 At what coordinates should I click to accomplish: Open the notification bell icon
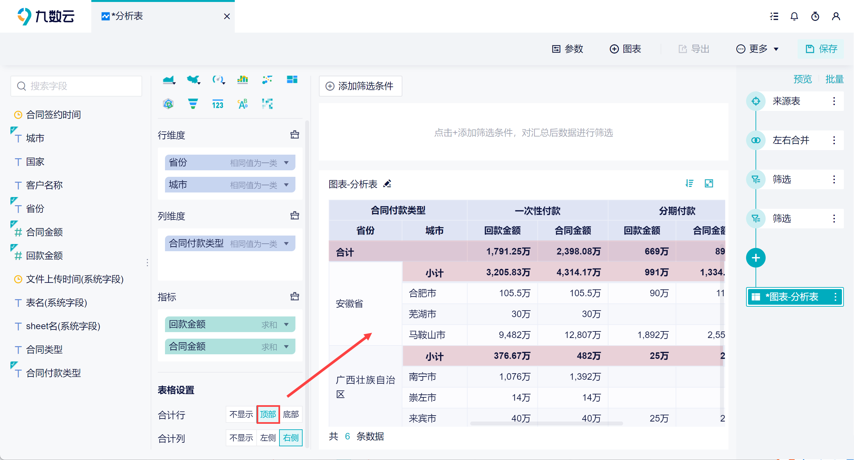pos(794,16)
